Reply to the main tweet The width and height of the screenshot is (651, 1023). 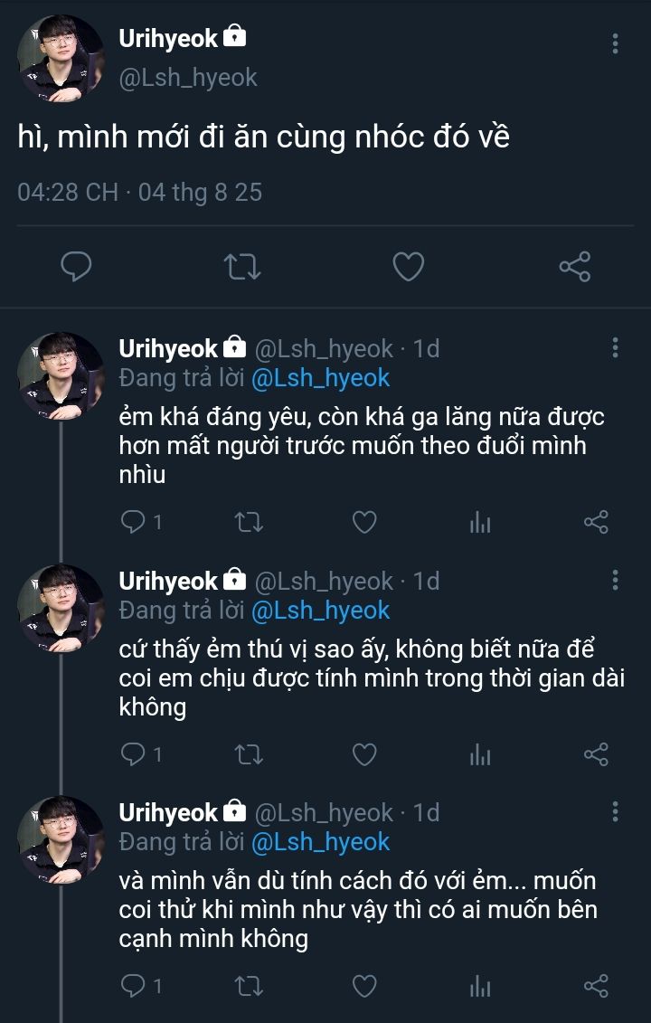click(77, 267)
